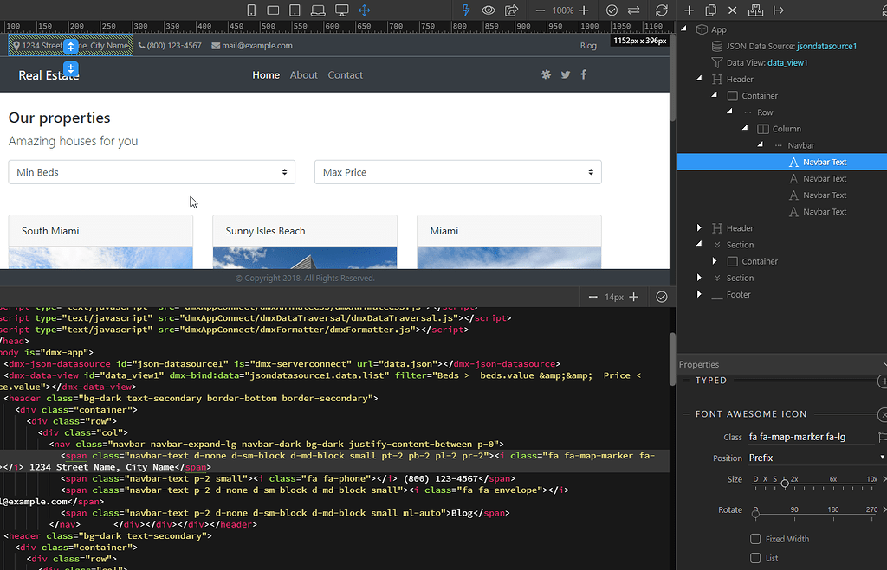Image resolution: width=887 pixels, height=570 pixels.
Task: Adjust the Size slider handle
Action: (x=785, y=484)
